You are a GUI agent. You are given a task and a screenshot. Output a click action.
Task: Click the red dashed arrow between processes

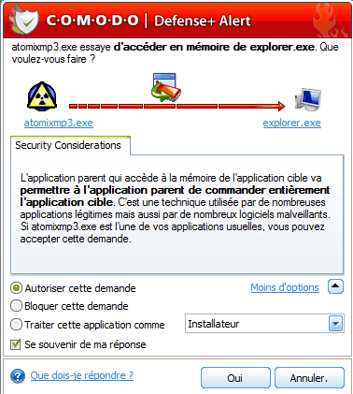pos(176,107)
